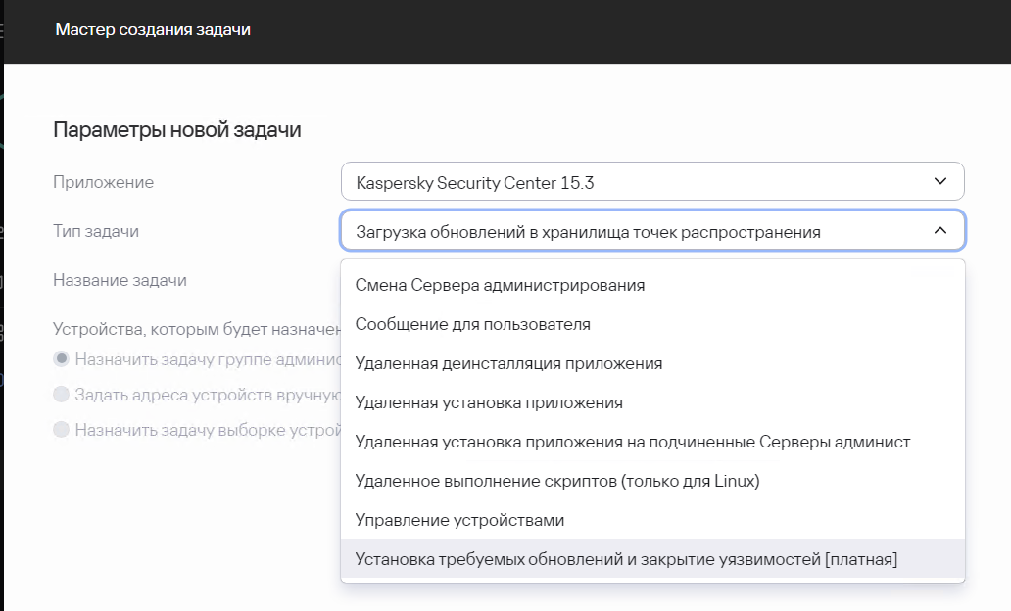This screenshot has width=1011, height=611.
Task: Choose 'Установка требуемых обновлений и закрытие уязвимостей'
Action: click(x=626, y=559)
